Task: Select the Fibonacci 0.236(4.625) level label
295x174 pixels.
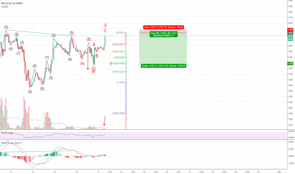Action: point(118,44)
